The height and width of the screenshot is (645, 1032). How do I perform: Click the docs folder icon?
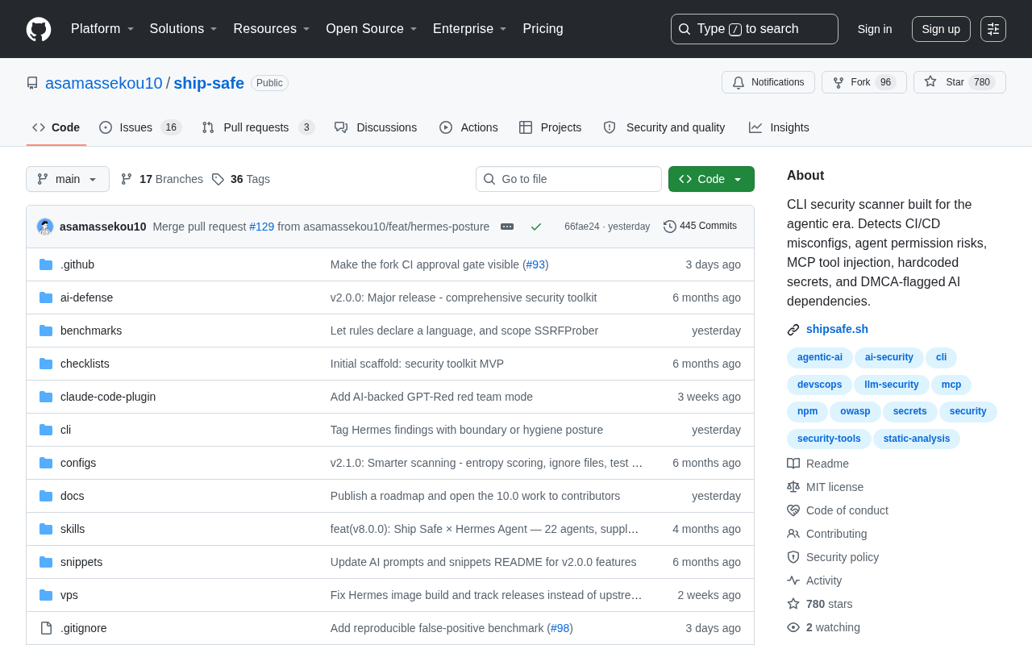tap(46, 496)
